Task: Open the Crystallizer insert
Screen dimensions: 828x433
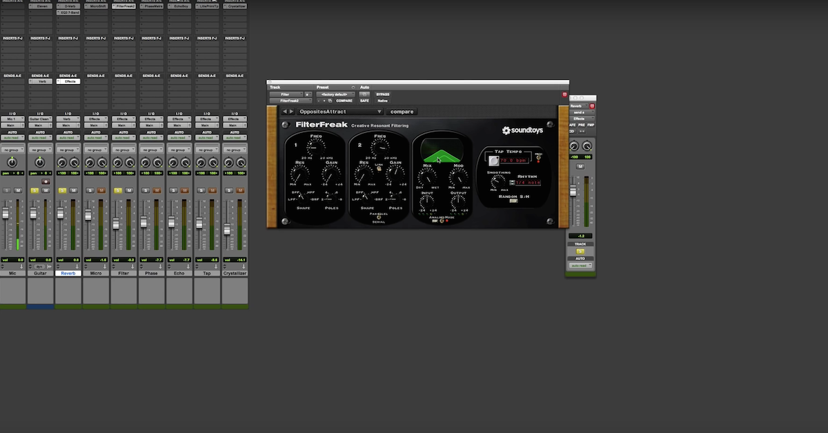Action: click(233, 6)
